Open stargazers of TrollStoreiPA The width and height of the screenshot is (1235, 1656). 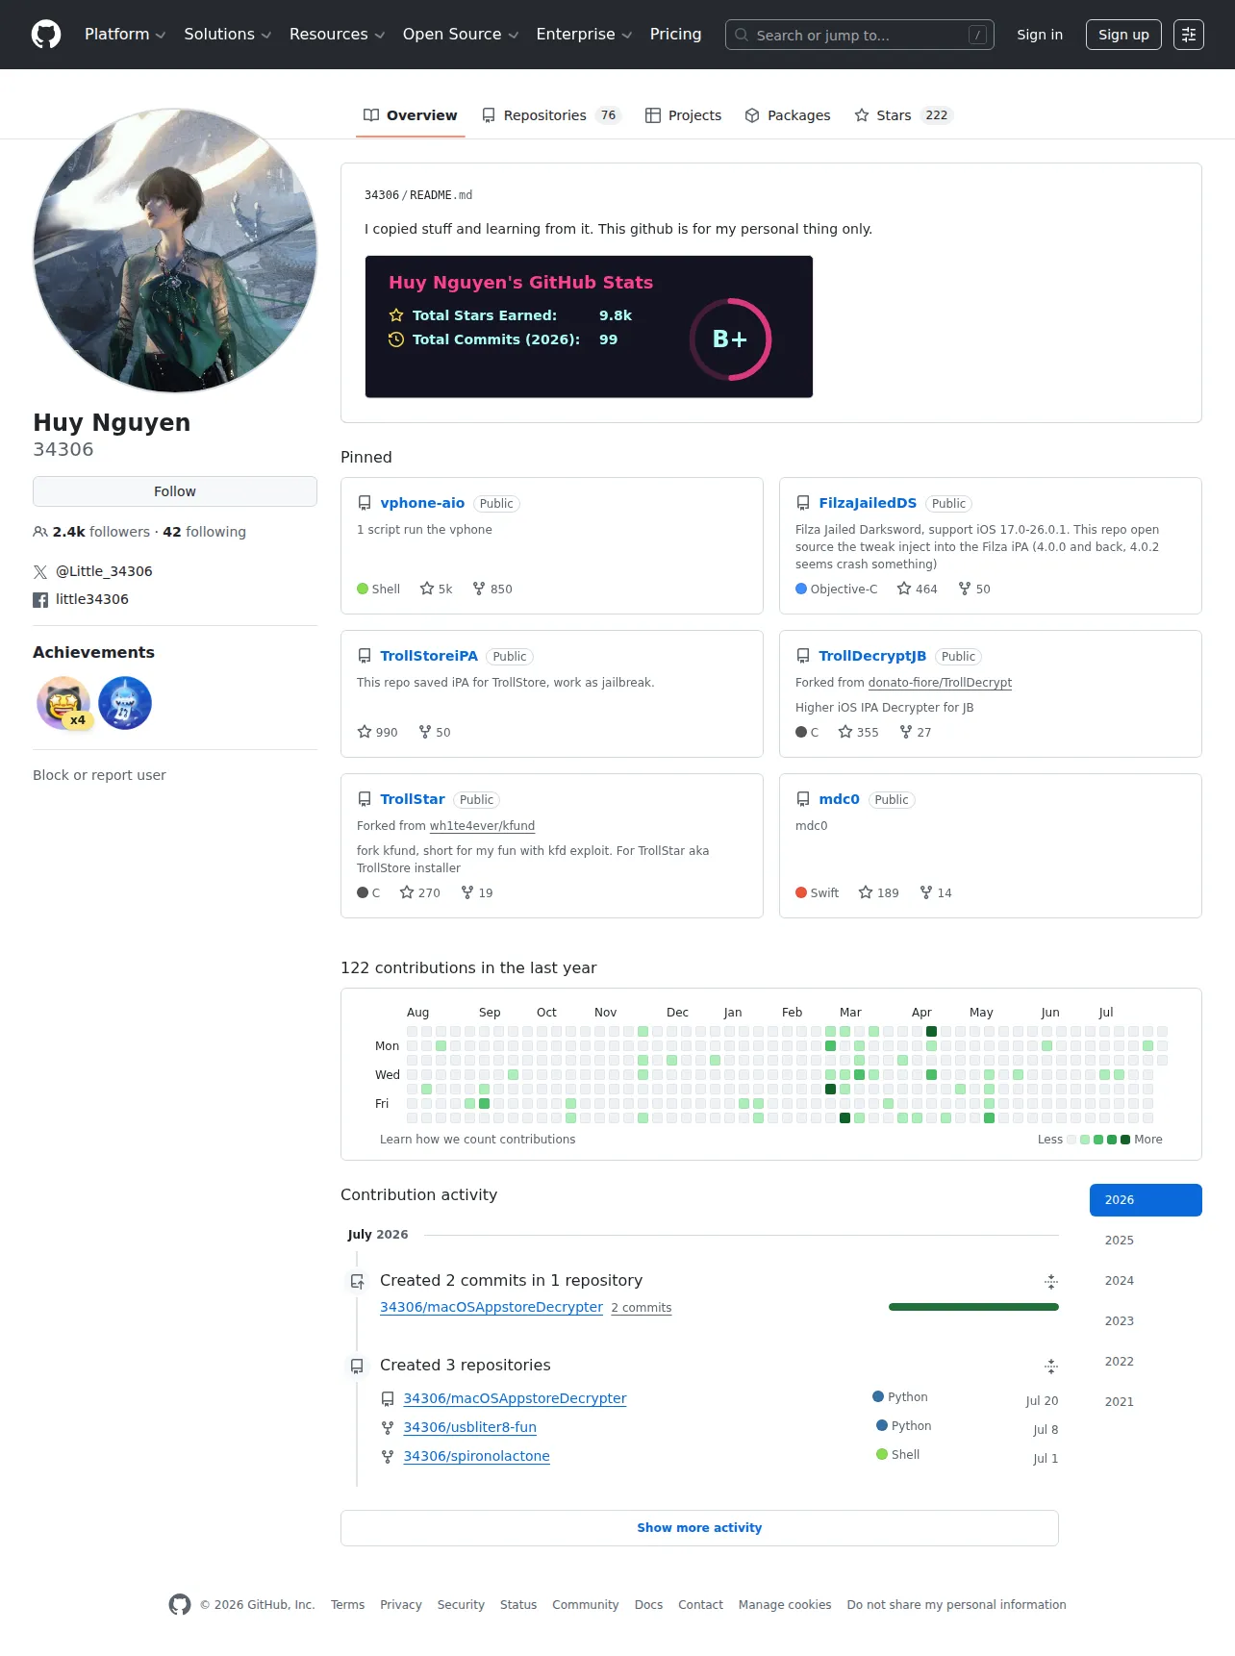click(377, 732)
